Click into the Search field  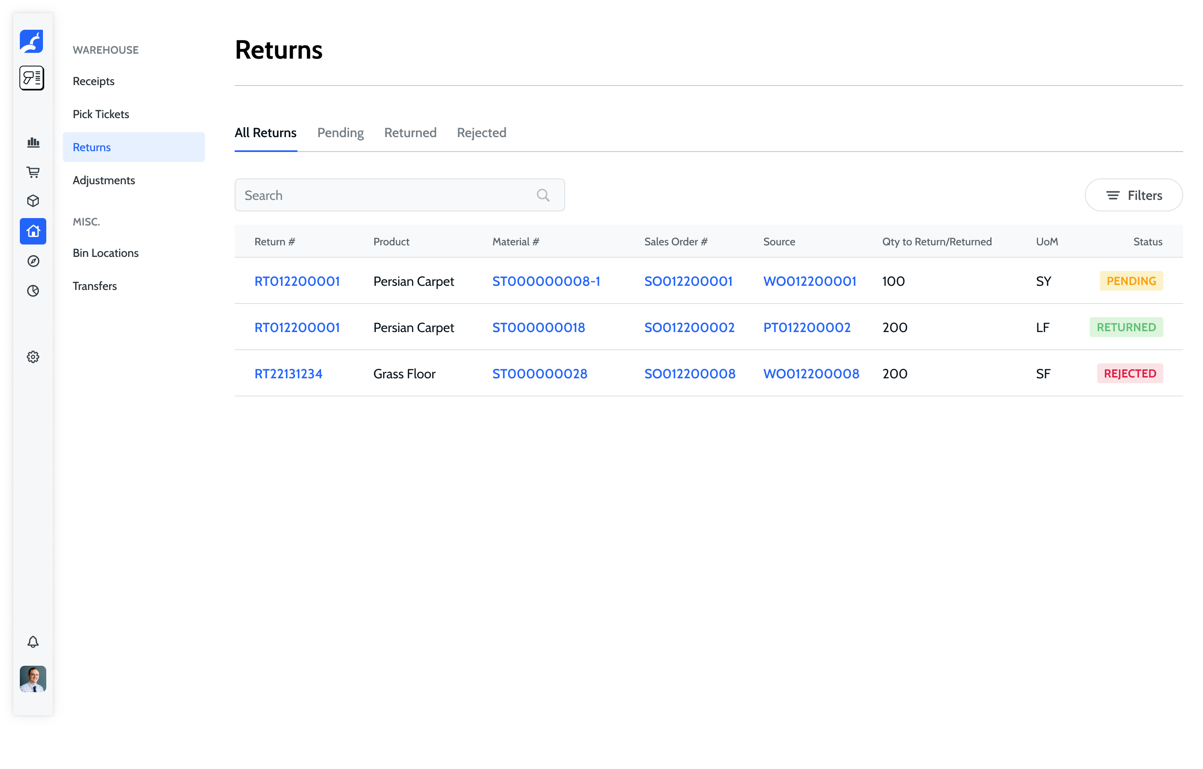point(385,195)
